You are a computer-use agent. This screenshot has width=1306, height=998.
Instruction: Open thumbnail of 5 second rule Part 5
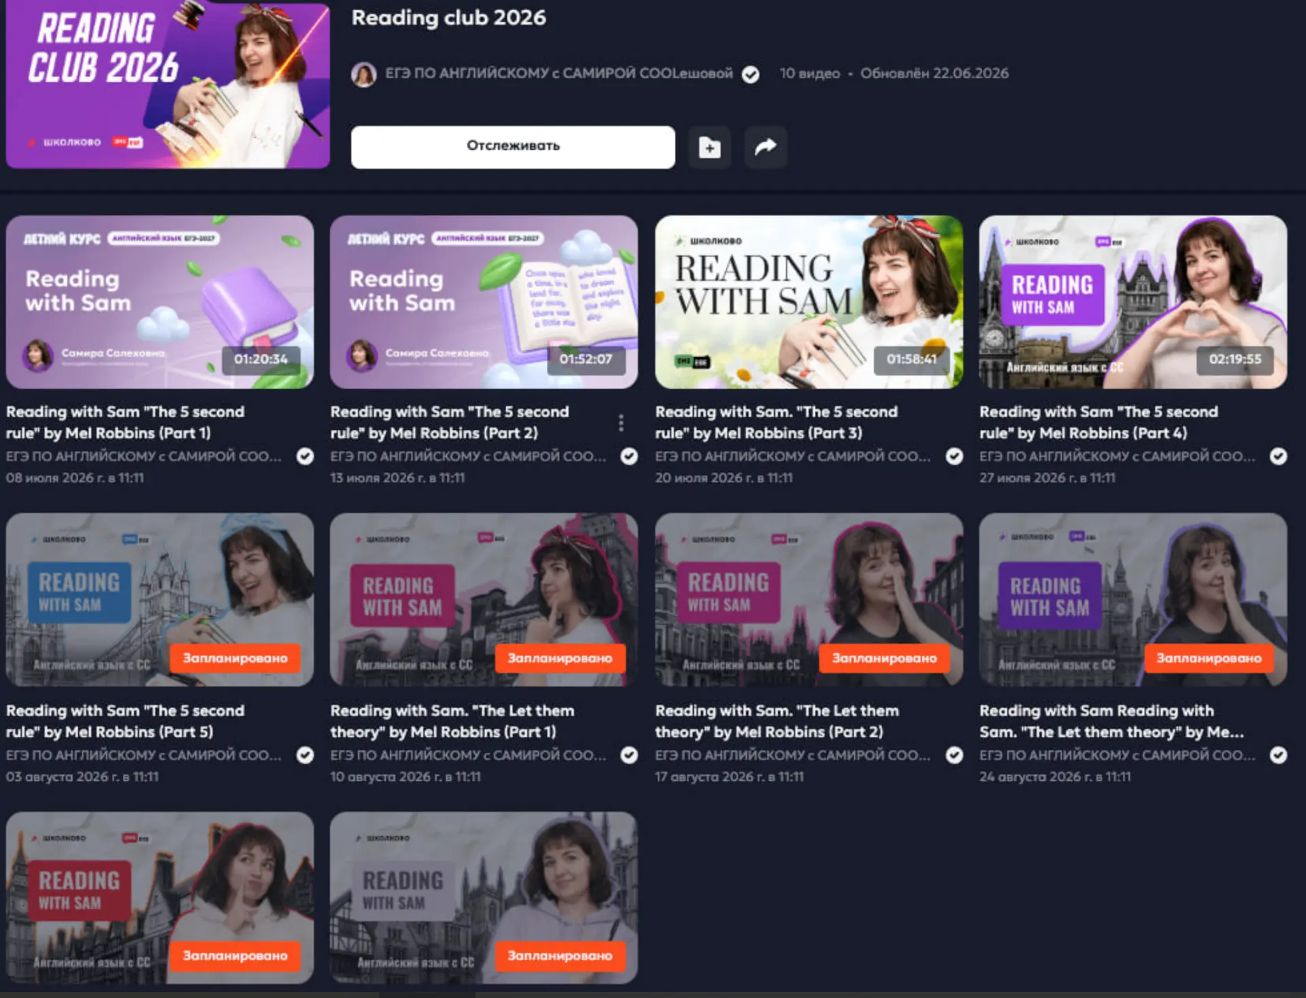pyautogui.click(x=160, y=599)
